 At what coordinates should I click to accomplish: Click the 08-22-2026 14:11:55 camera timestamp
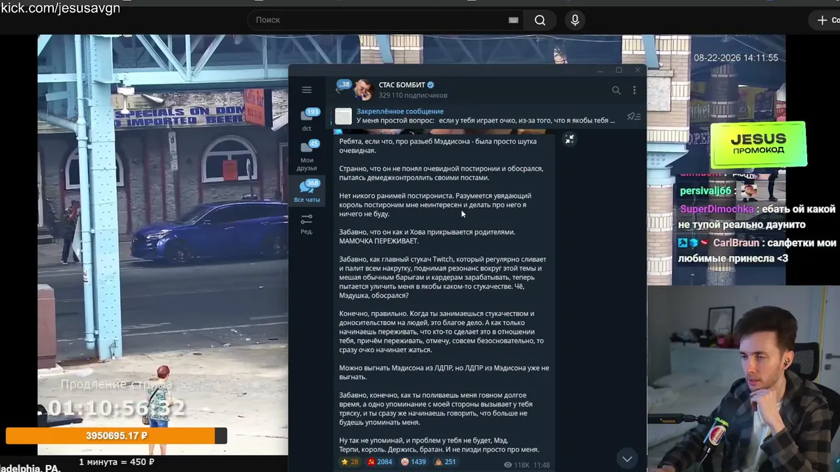736,58
